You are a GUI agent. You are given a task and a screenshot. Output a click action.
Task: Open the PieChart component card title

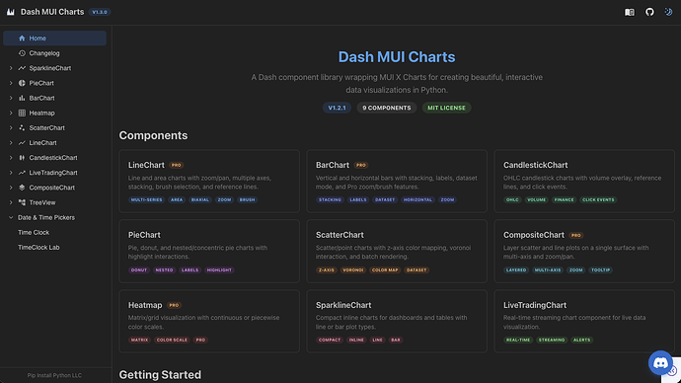pos(144,235)
